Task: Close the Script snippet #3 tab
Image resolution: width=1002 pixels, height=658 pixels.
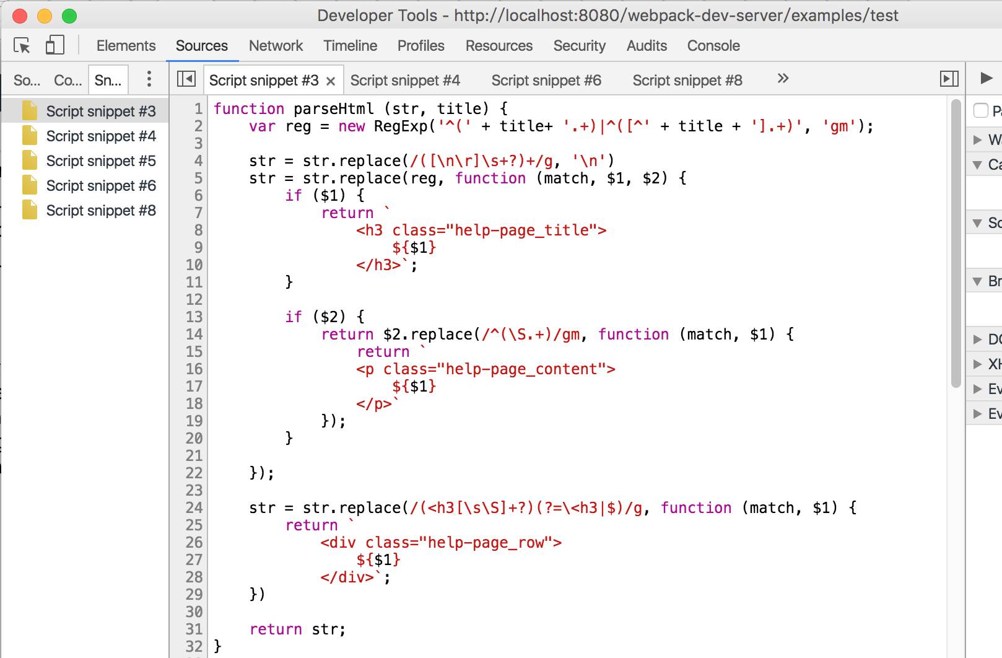Action: (331, 81)
